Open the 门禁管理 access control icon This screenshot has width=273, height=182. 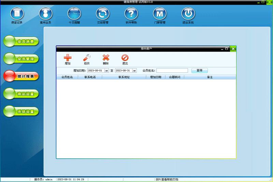click(160, 14)
